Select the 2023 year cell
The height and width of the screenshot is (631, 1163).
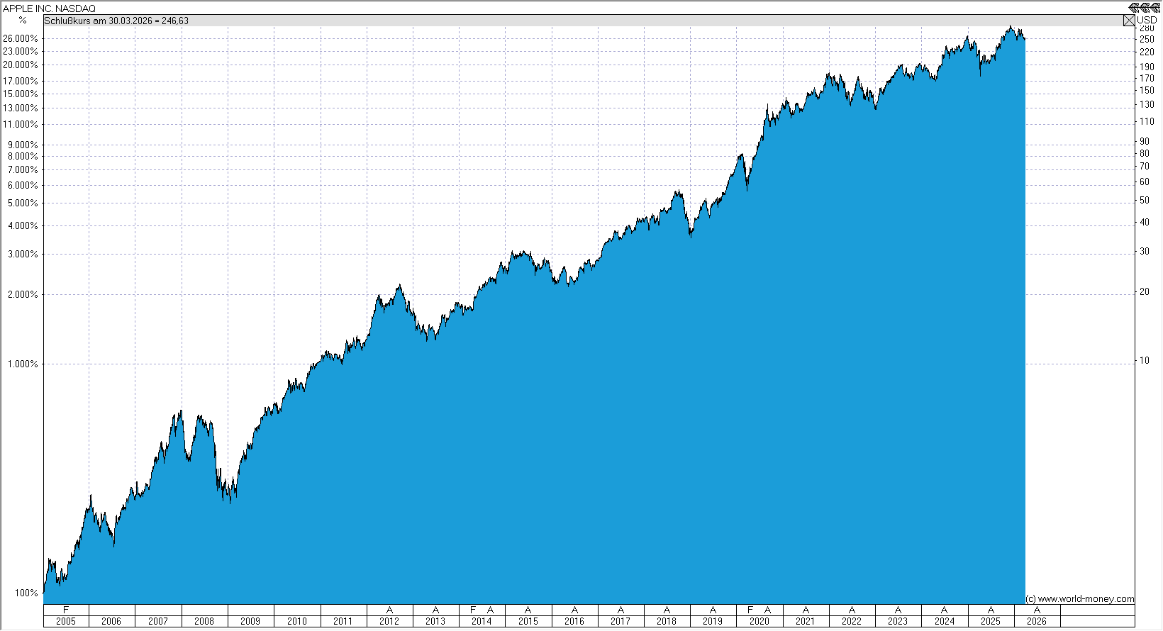[898, 621]
